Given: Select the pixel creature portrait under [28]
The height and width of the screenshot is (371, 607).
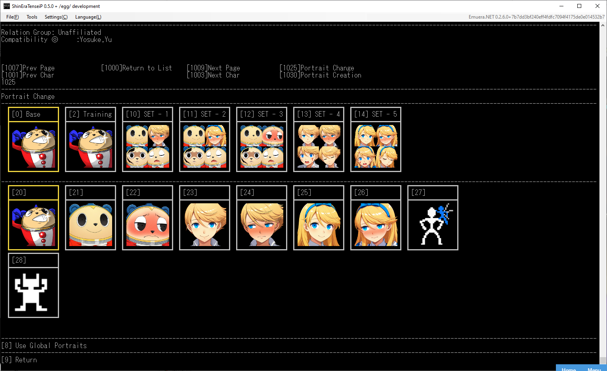Looking at the screenshot, I should (x=33, y=293).
